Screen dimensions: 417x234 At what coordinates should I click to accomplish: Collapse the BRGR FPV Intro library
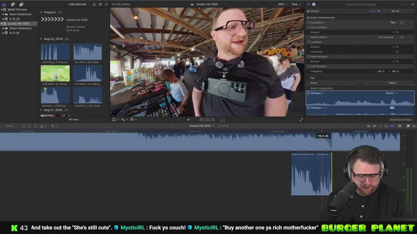(2, 10)
